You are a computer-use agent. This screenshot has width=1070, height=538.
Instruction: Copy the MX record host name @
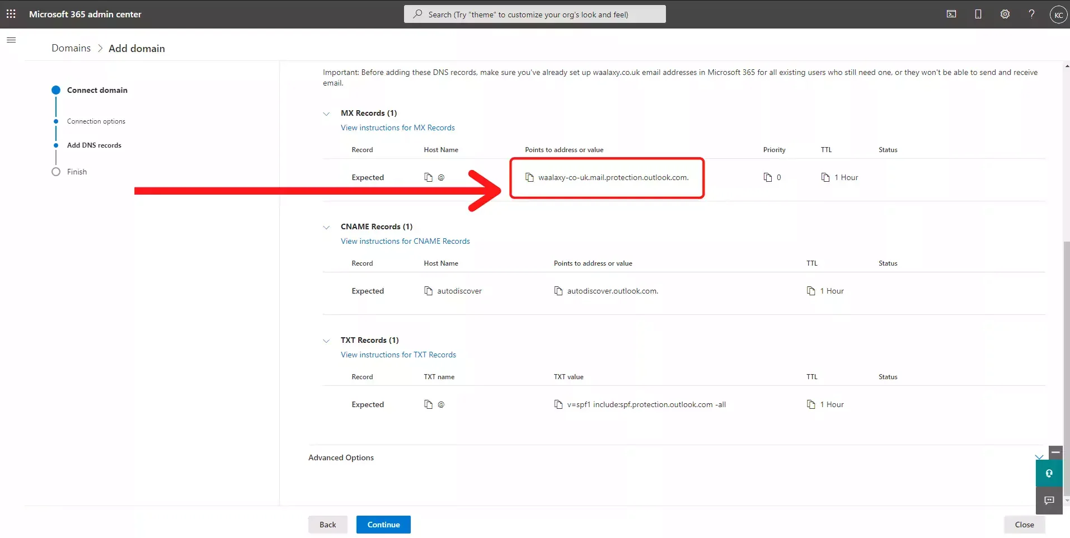429,177
